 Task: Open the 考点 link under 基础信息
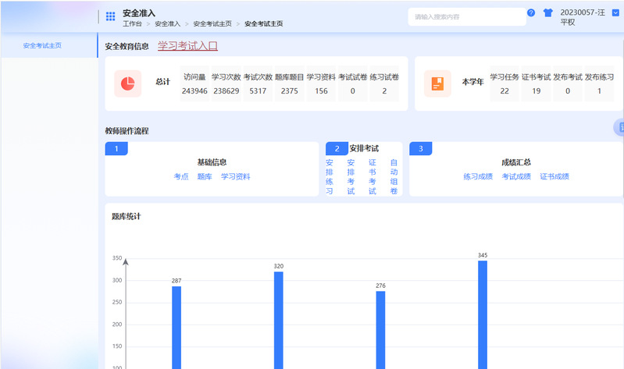pyautogui.click(x=181, y=177)
